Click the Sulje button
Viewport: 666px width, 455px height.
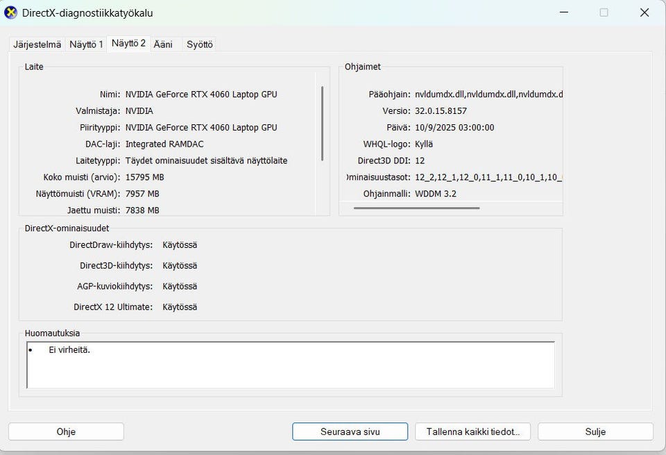[595, 431]
